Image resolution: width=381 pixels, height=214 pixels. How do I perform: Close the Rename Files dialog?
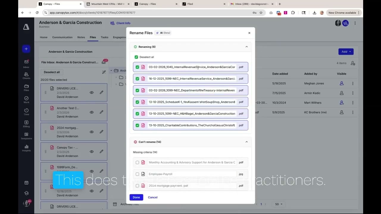[x=249, y=33]
